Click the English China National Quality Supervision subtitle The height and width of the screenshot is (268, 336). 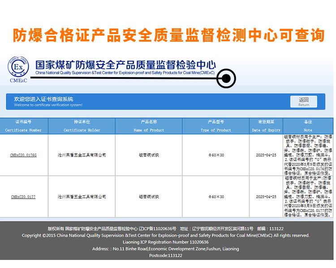pos(125,73)
